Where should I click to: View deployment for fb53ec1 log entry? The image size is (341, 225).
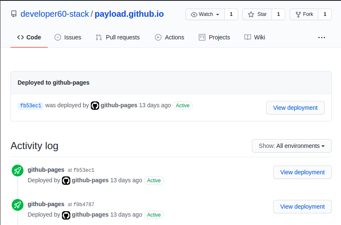tap(303, 172)
